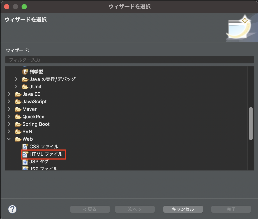
Task: Click the 次へ > button
Action: coord(135,209)
